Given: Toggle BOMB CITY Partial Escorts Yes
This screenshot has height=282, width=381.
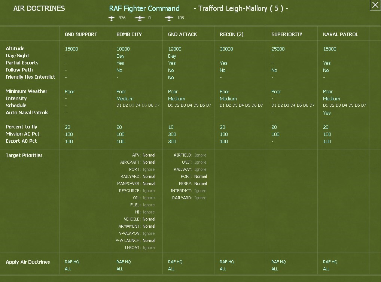Looking at the screenshot, I should [x=120, y=63].
